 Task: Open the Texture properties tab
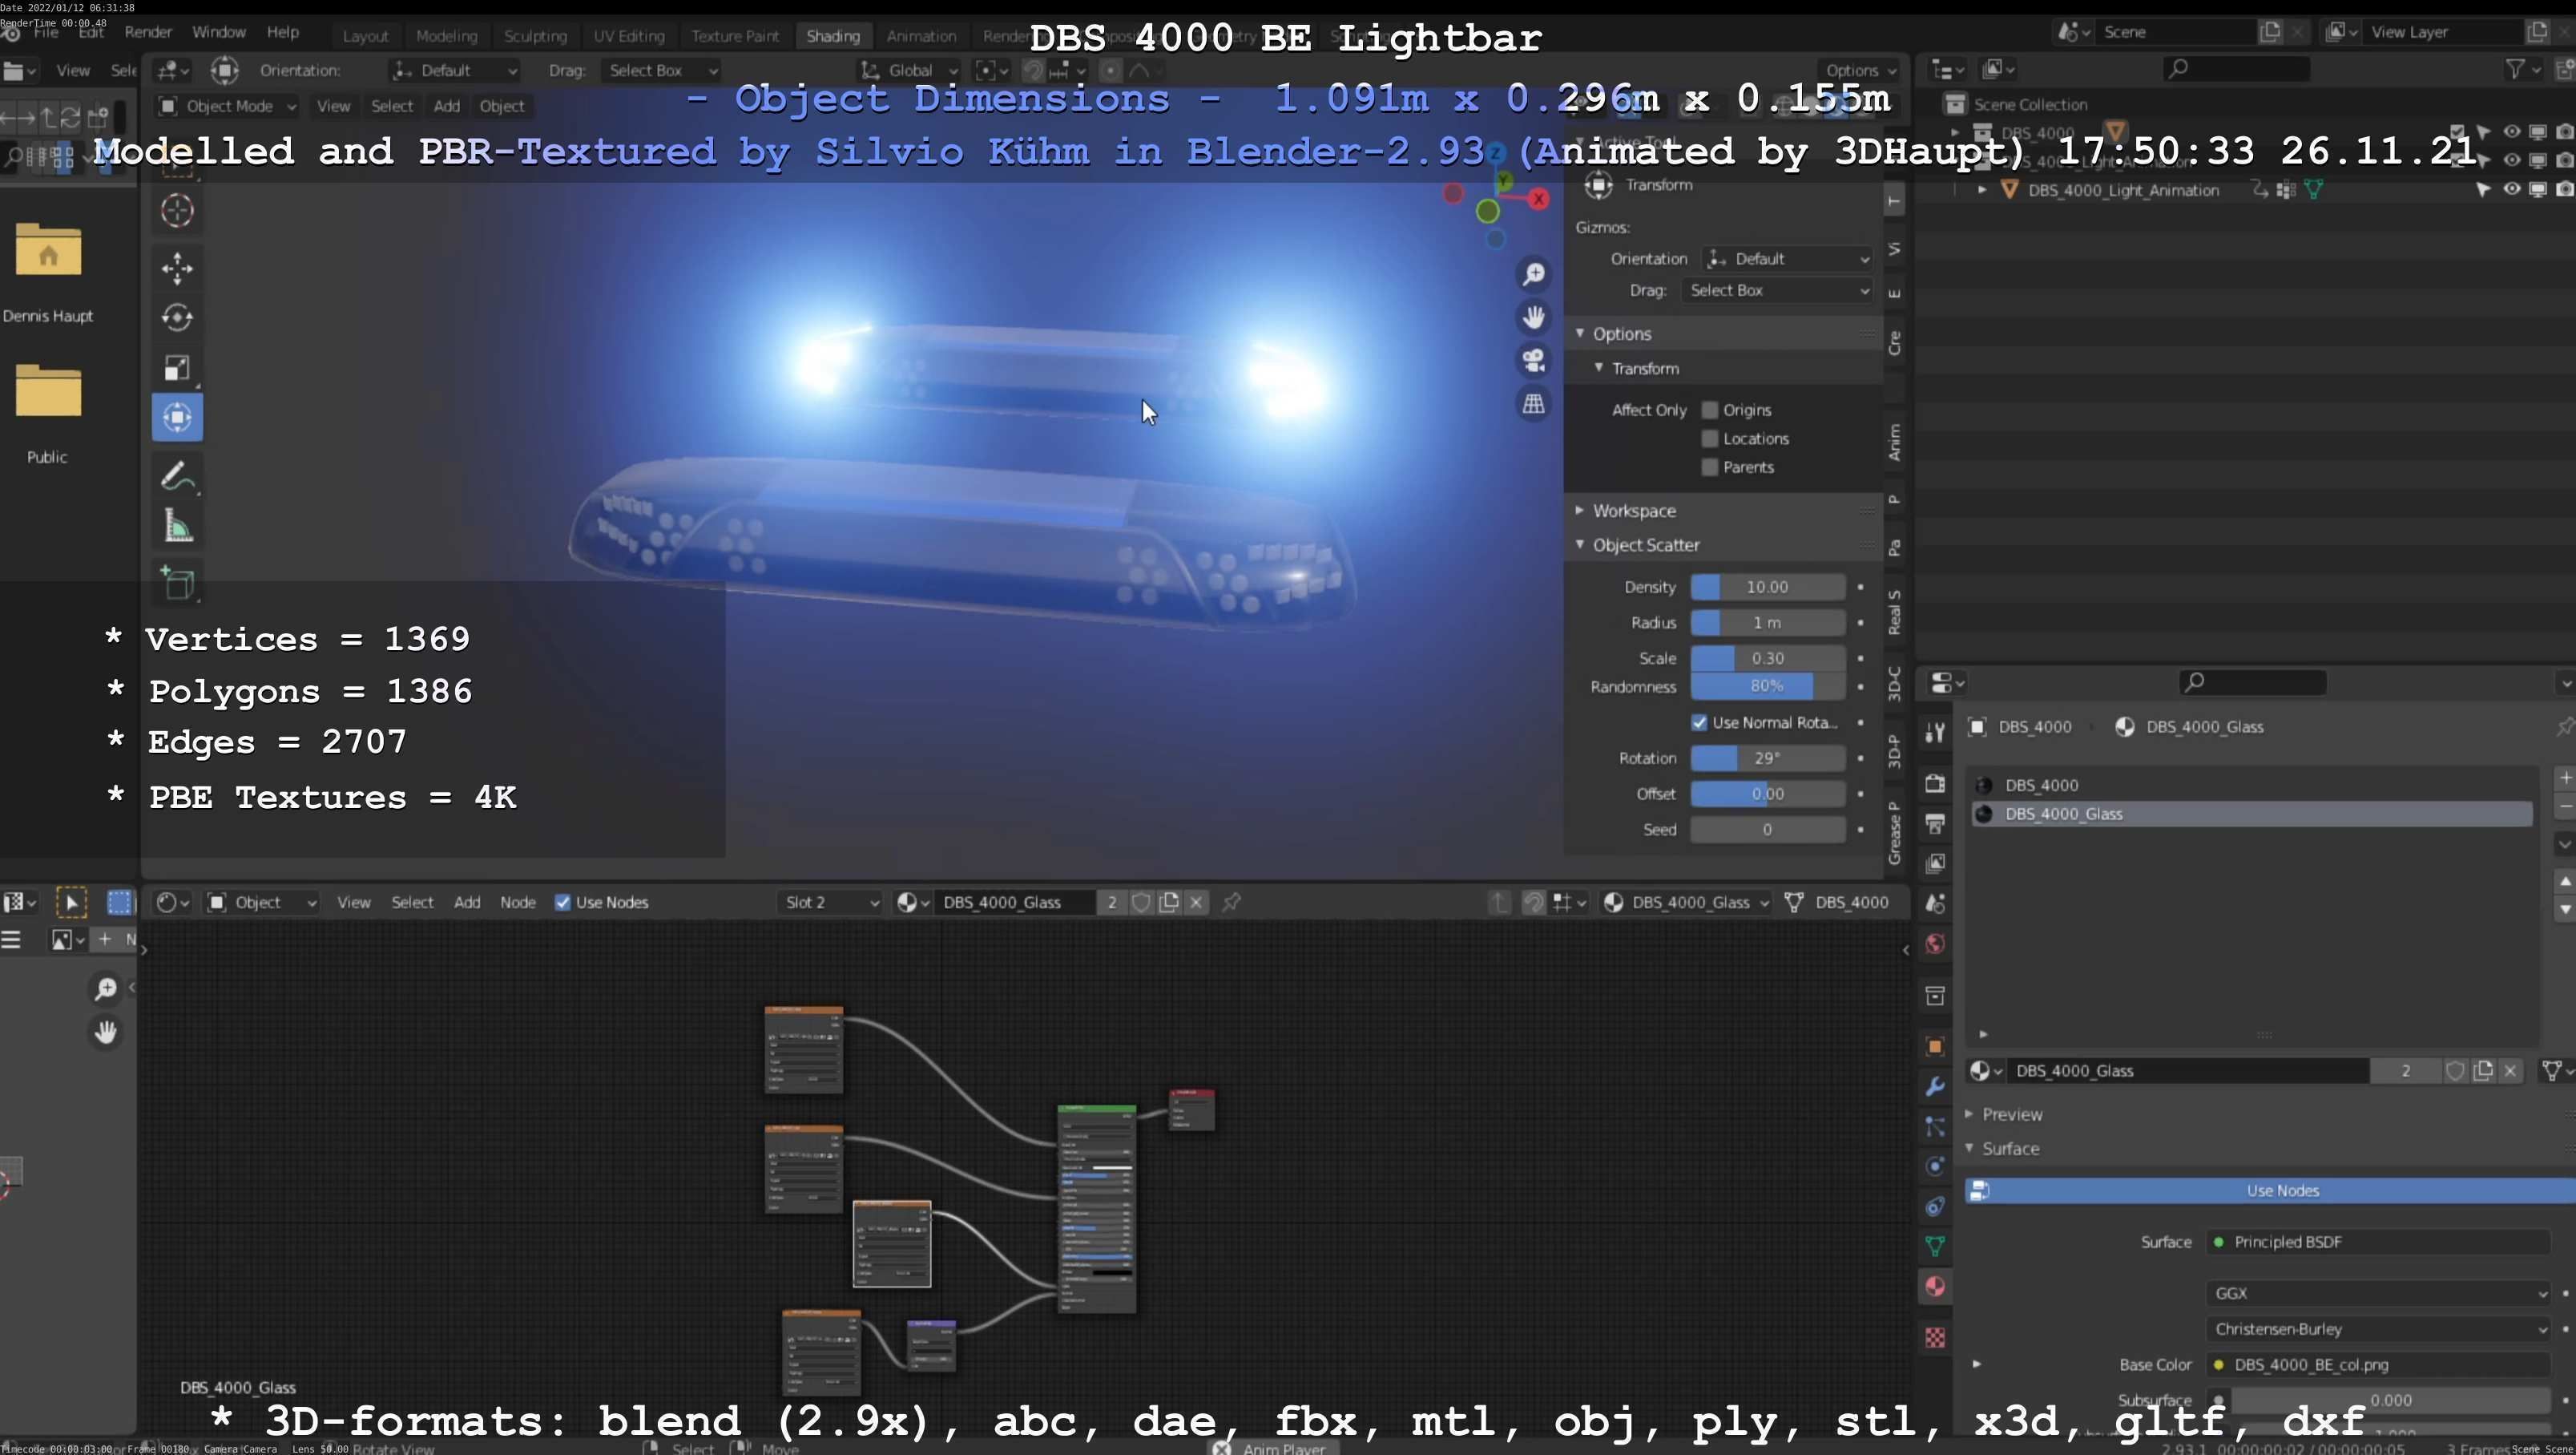tap(1935, 1338)
